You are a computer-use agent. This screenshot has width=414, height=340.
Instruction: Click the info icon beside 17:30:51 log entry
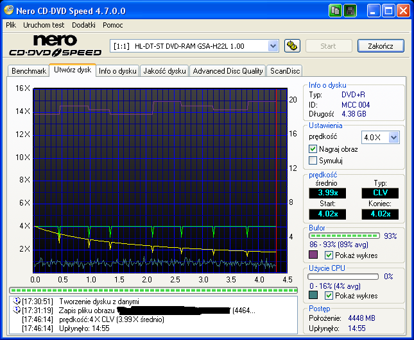tap(16, 301)
